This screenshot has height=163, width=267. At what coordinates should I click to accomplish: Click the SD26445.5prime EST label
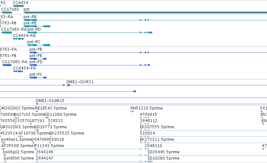[x=163, y=152]
